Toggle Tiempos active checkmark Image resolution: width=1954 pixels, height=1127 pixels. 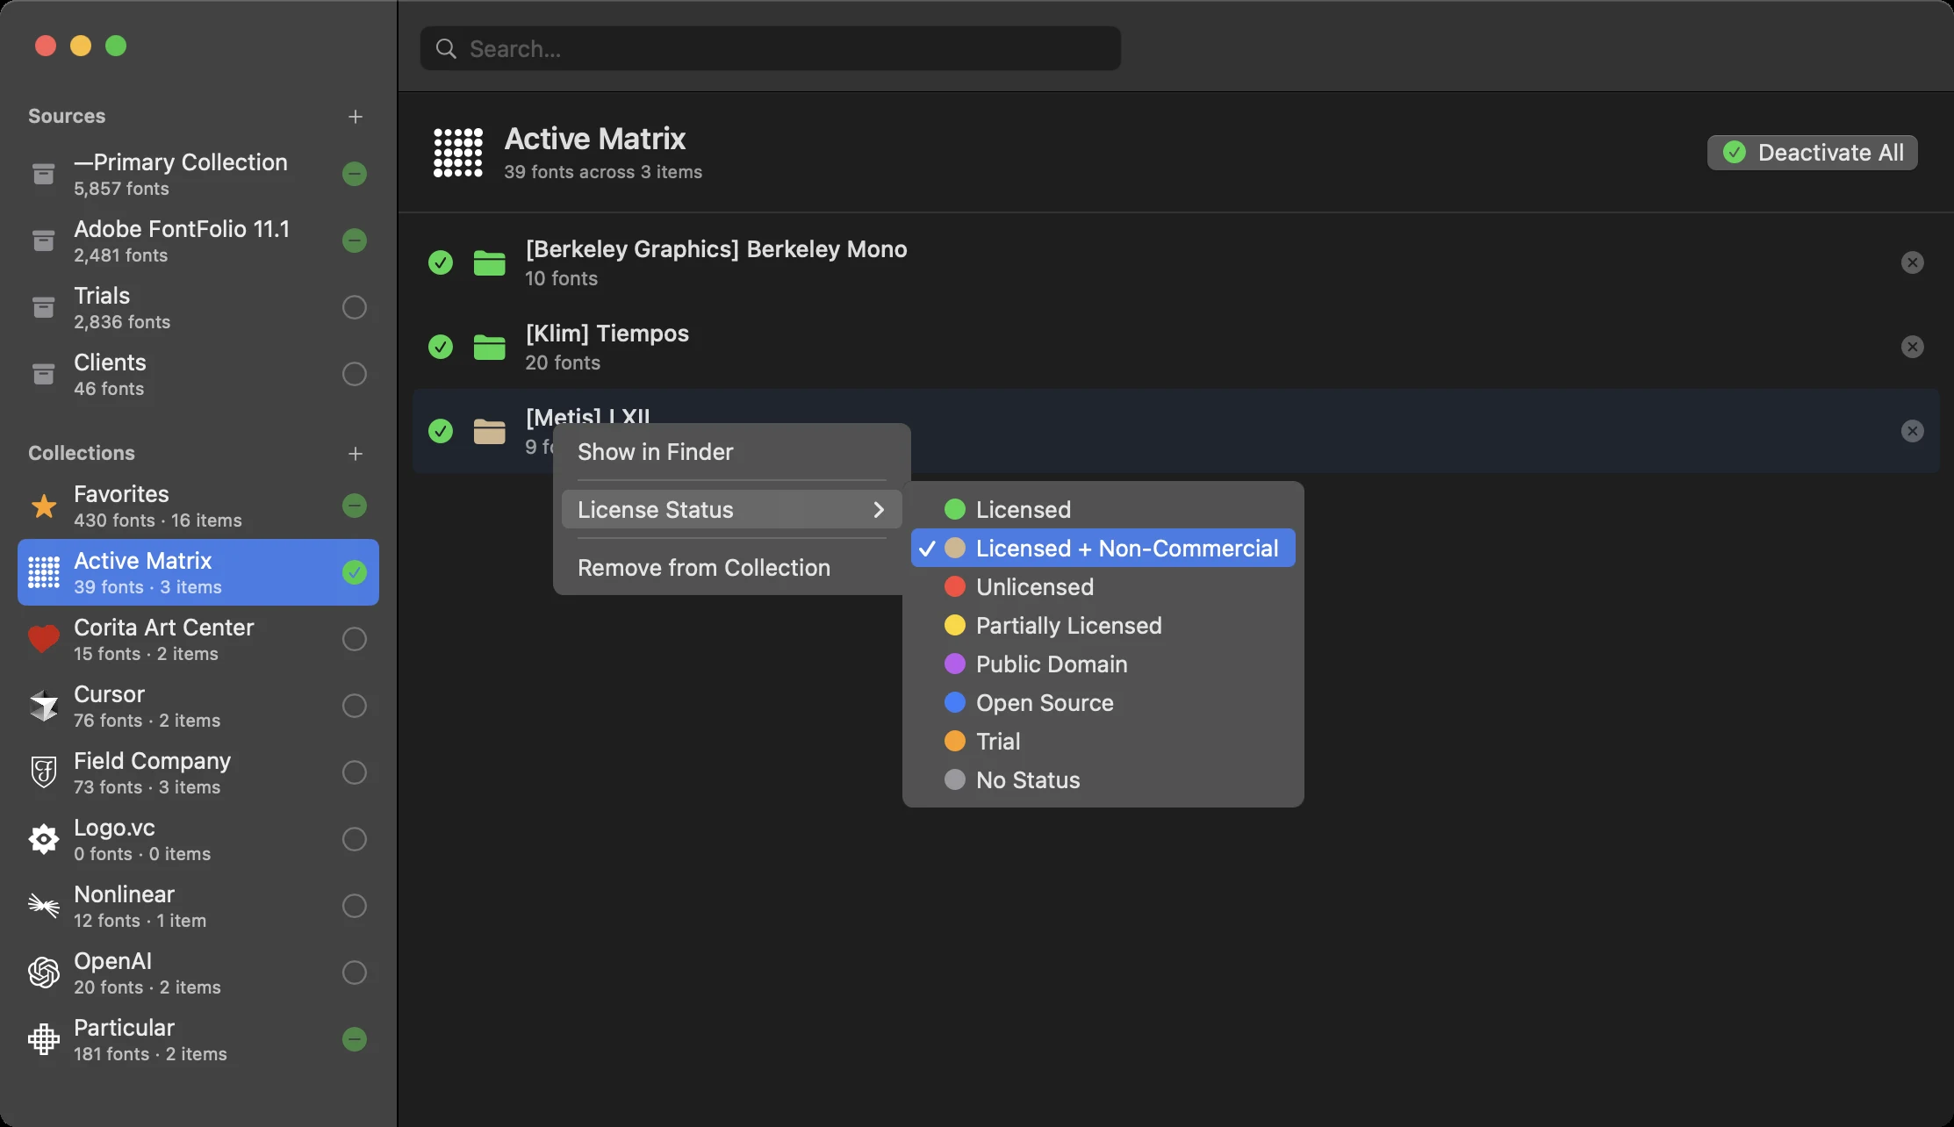click(441, 347)
